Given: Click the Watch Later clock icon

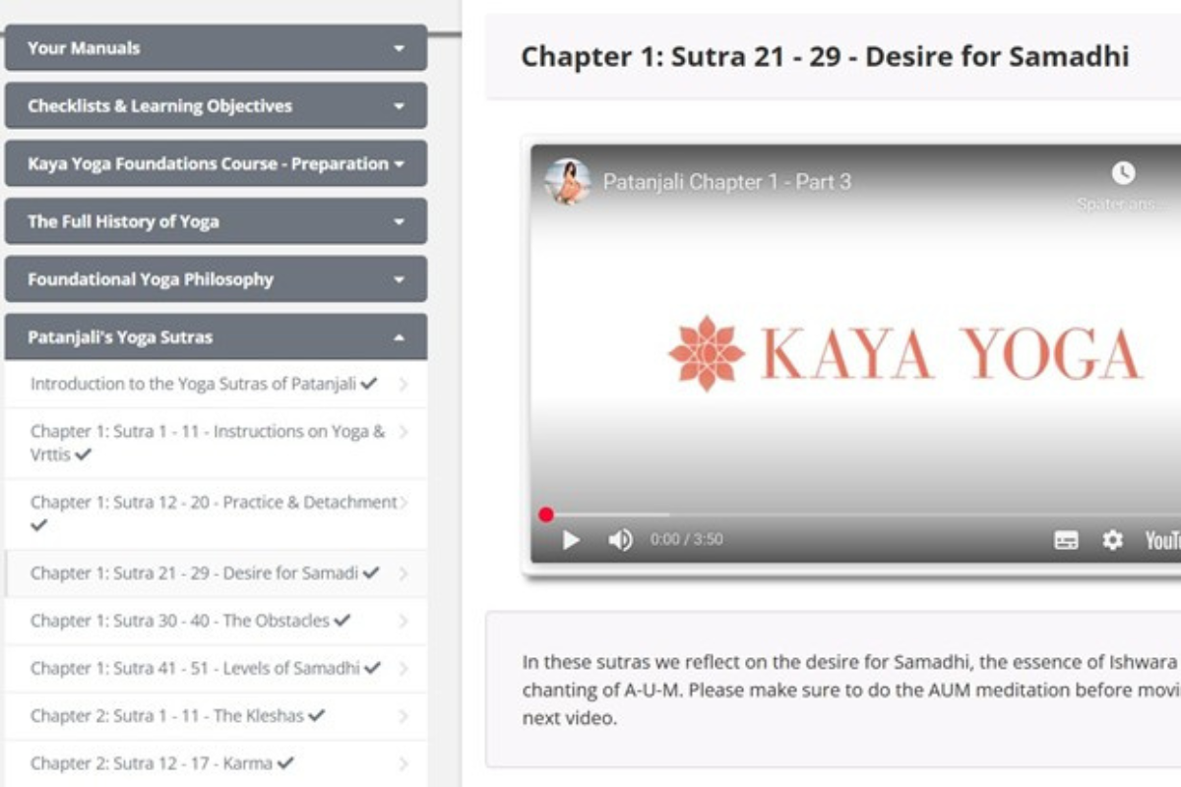Looking at the screenshot, I should [x=1123, y=174].
